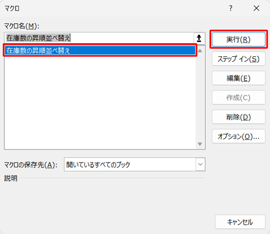Run the macro with 実行(R)
Viewport: 270px width, 234px height.
tap(239, 39)
